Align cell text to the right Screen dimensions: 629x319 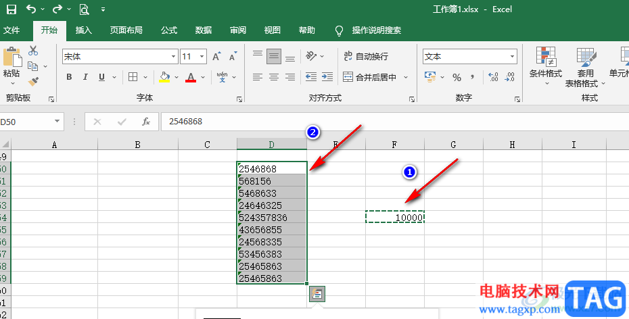point(290,77)
